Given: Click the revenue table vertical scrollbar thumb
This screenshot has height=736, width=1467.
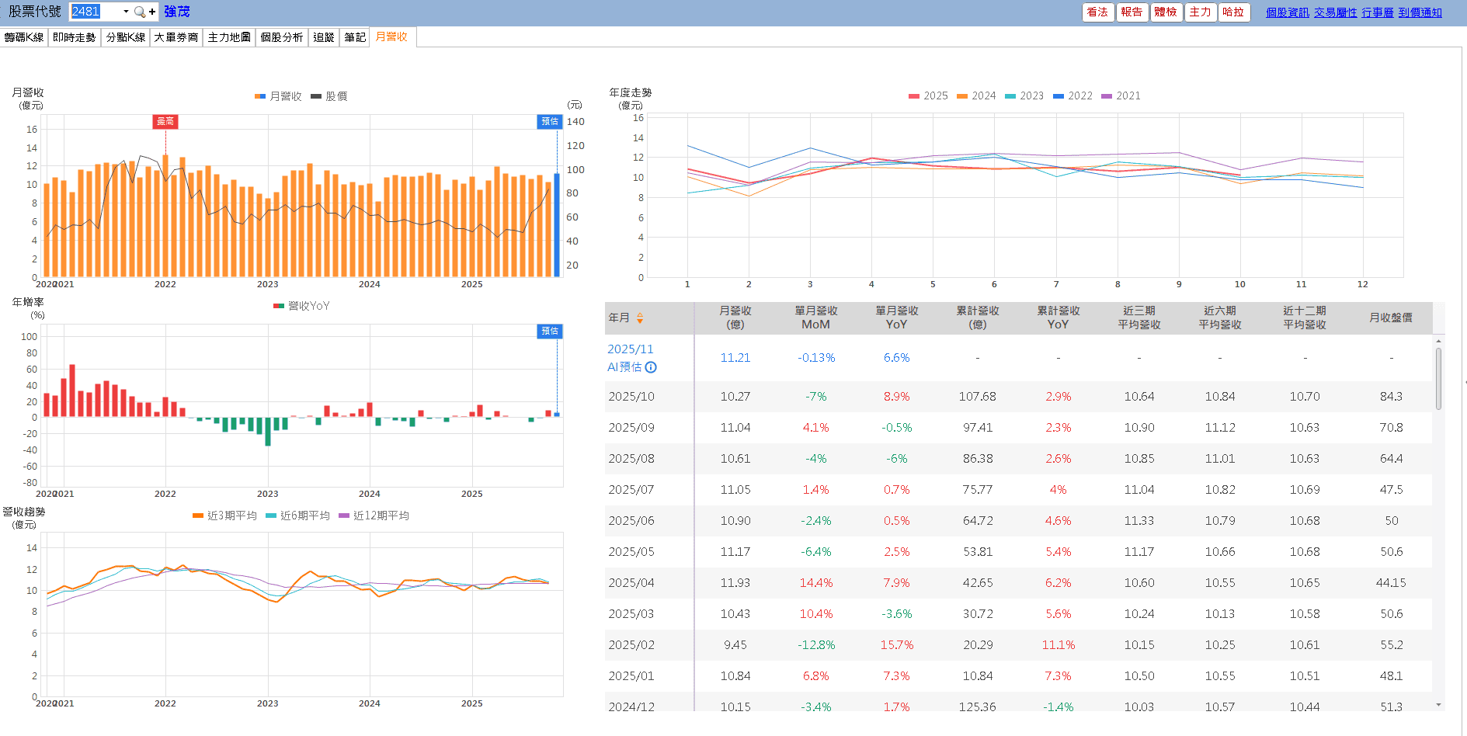Looking at the screenshot, I should (x=1438, y=378).
